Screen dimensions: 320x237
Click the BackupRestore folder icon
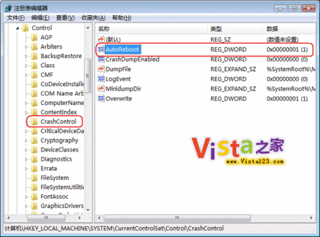point(35,56)
